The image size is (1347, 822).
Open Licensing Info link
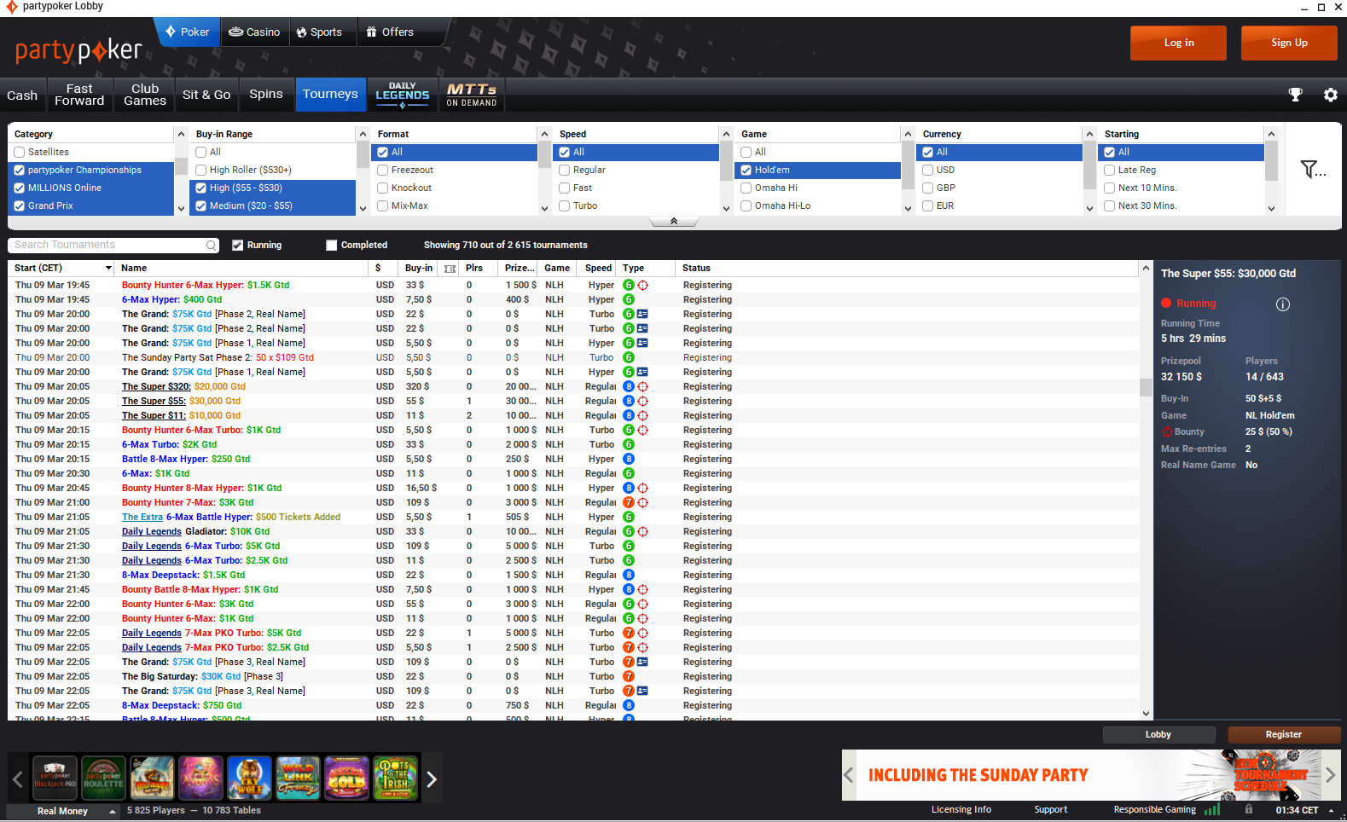pyautogui.click(x=961, y=810)
